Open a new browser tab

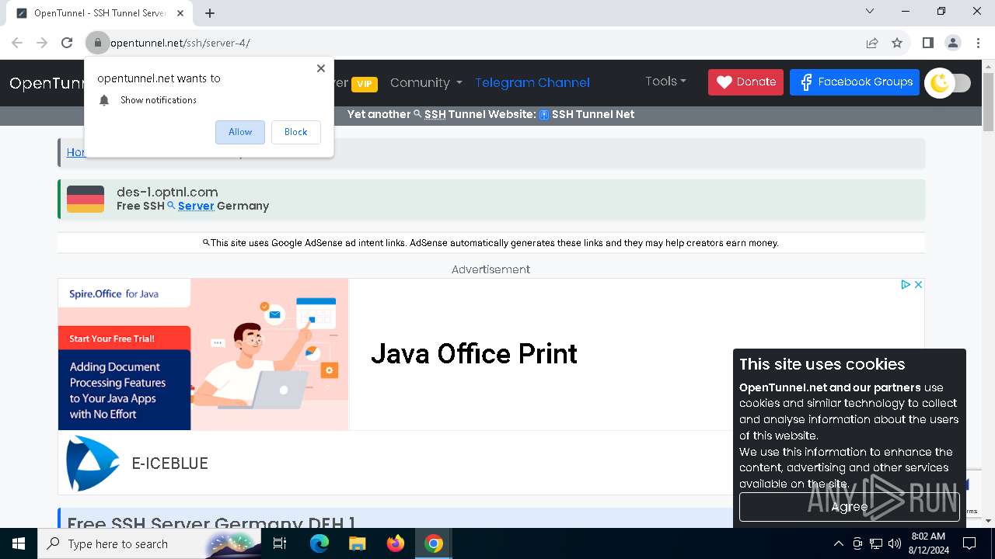click(x=210, y=13)
